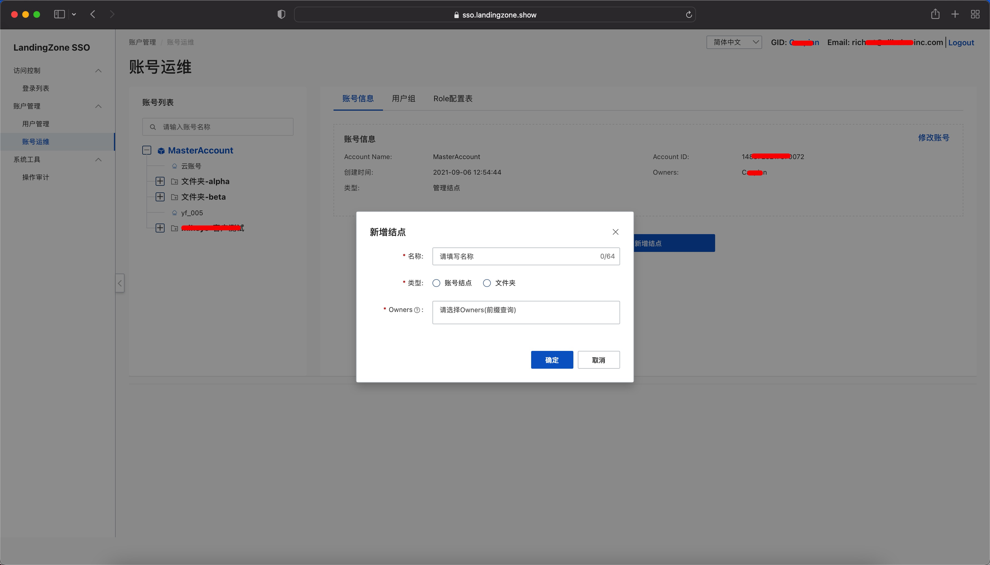Image resolution: width=990 pixels, height=565 pixels.
Task: Click the 确定 confirm button
Action: [552, 360]
